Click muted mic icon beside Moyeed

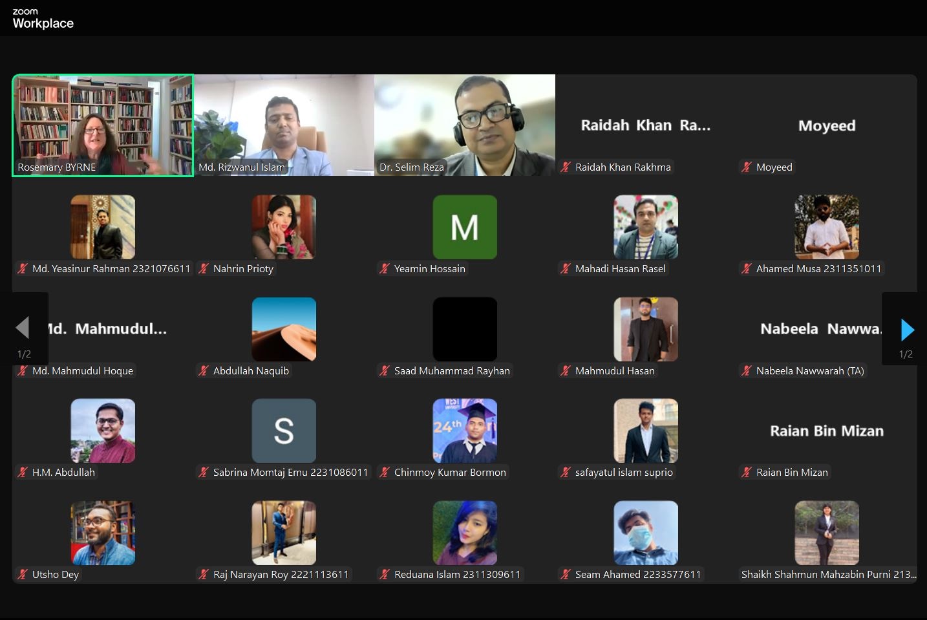tap(747, 167)
